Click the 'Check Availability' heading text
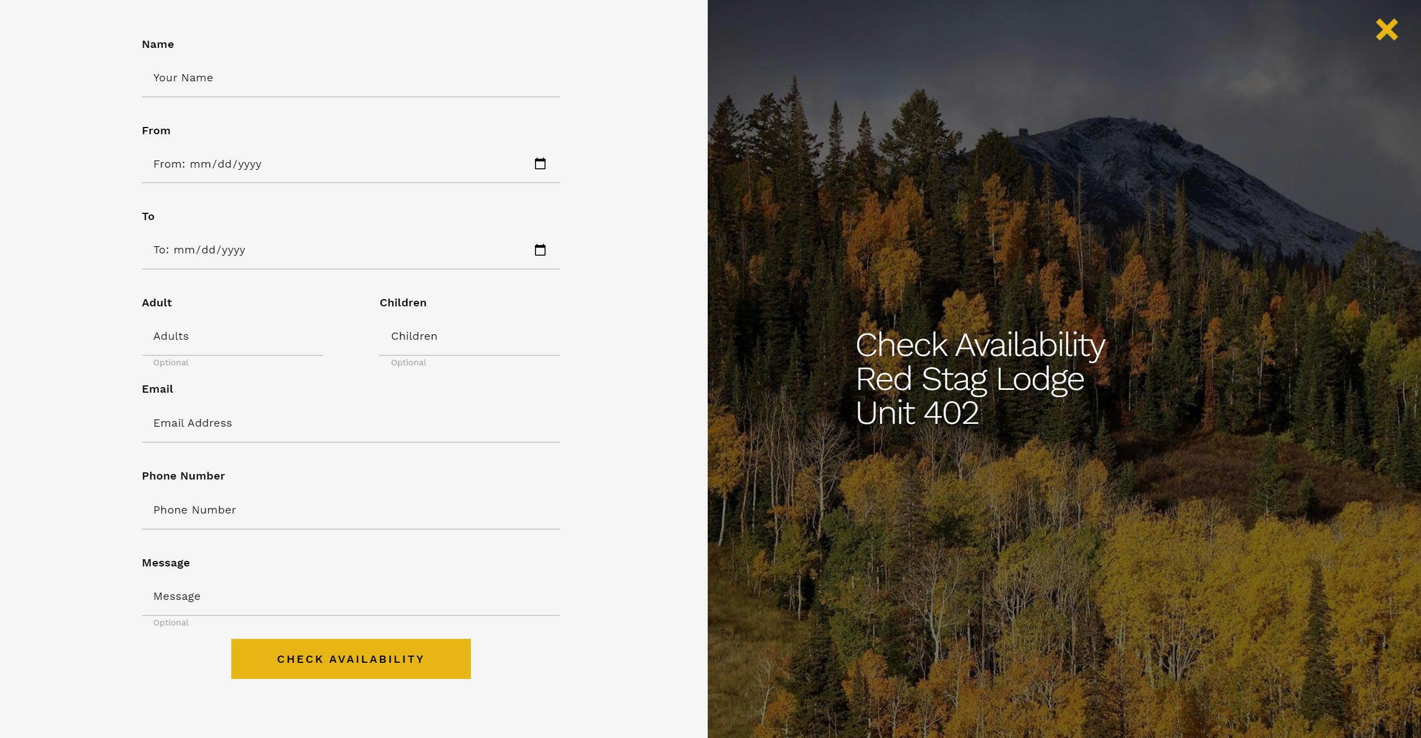 980,345
